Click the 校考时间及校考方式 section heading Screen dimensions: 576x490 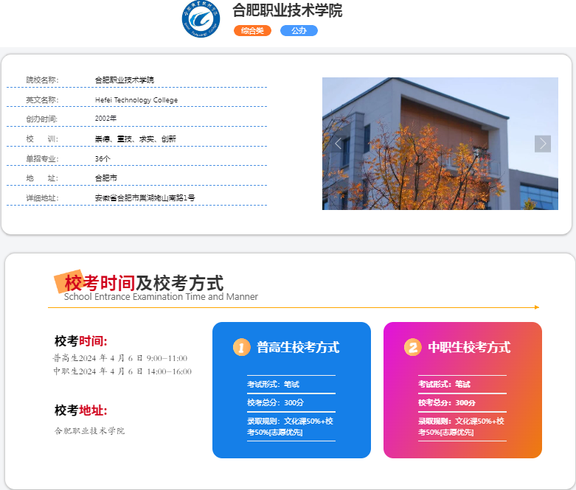pos(144,283)
